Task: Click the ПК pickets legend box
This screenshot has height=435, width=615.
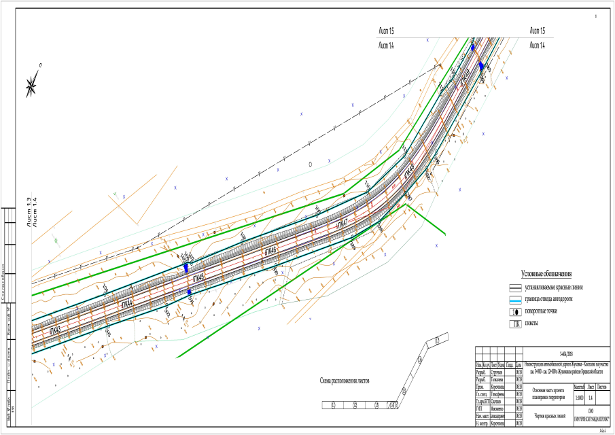Action: [518, 324]
